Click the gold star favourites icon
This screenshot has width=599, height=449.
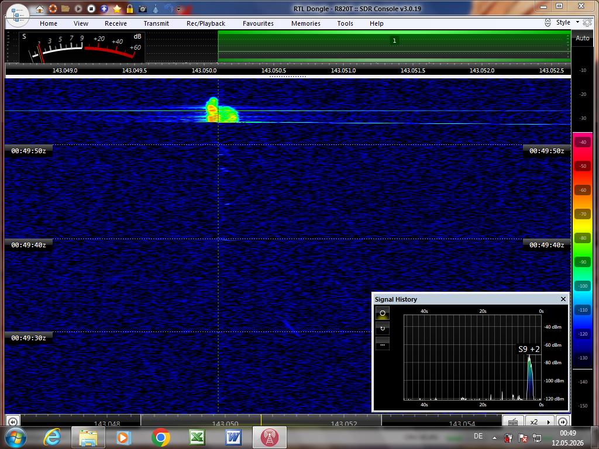[x=117, y=8]
